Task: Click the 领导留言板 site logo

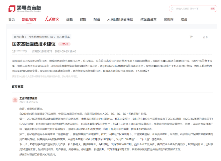Action: 25,9
